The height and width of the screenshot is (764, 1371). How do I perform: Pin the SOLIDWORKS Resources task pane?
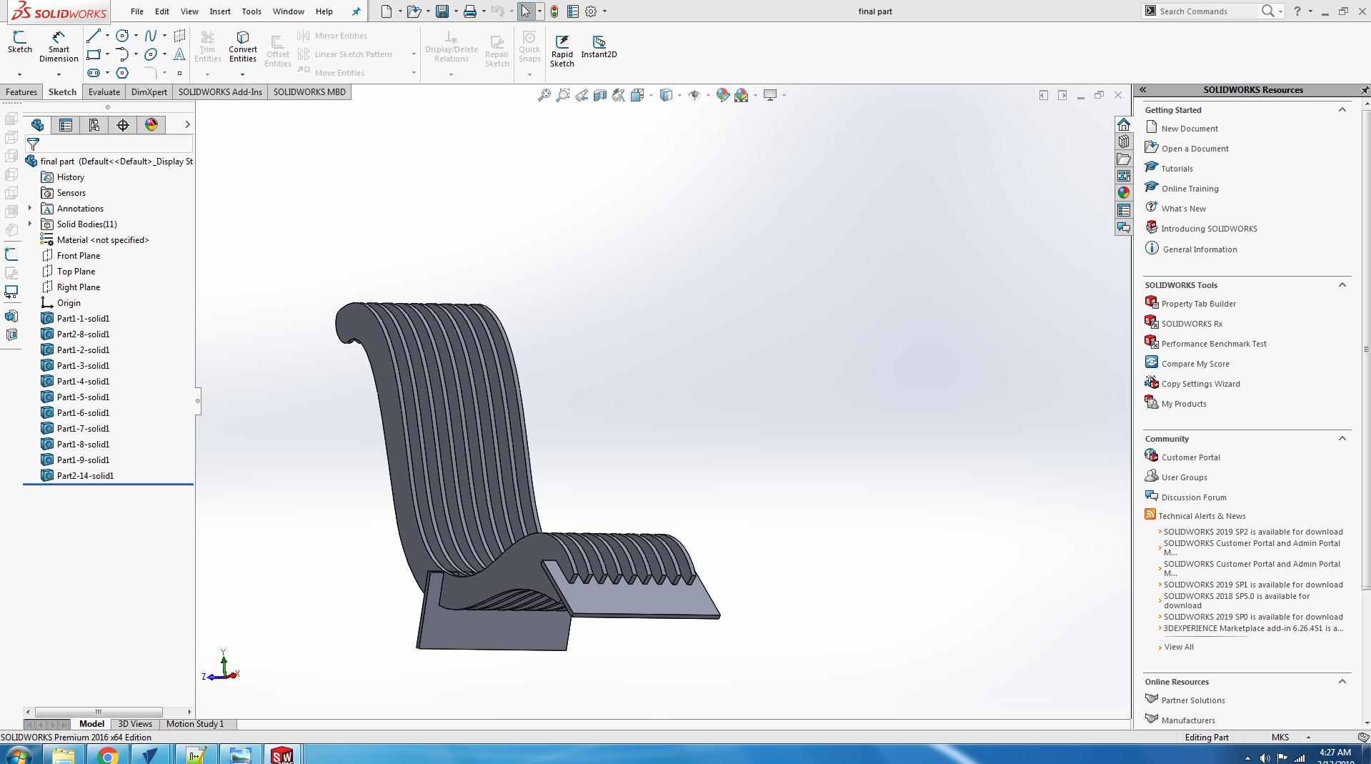coord(1364,90)
